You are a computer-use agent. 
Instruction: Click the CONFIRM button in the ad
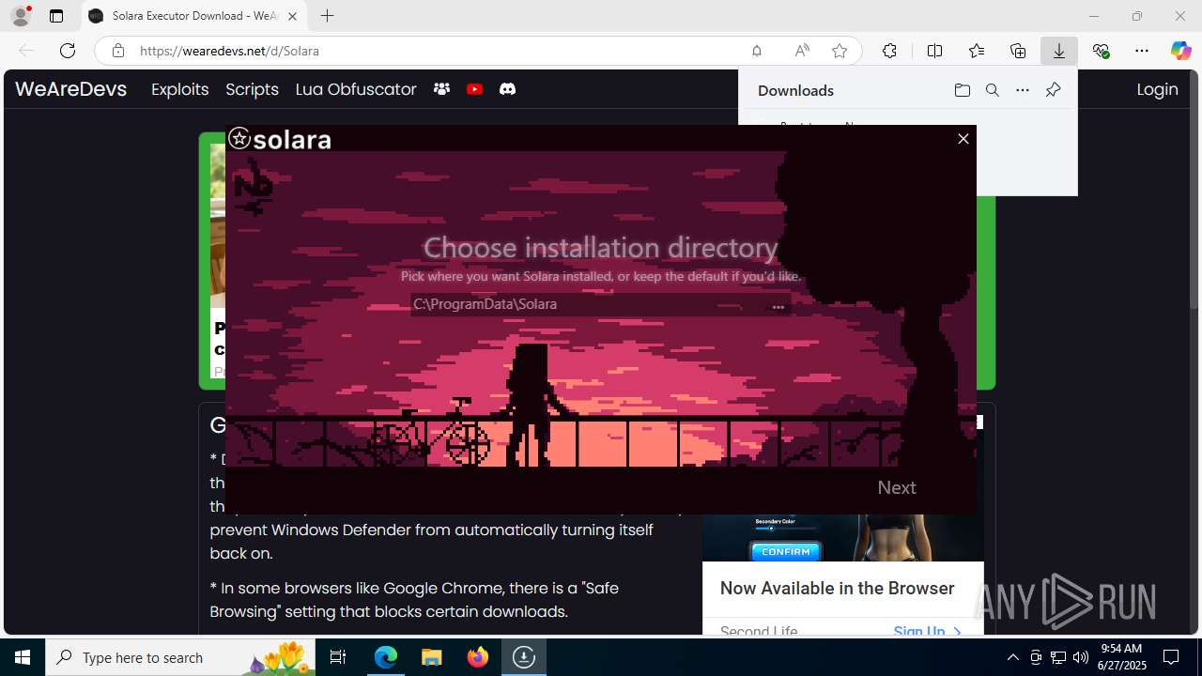pyautogui.click(x=786, y=551)
